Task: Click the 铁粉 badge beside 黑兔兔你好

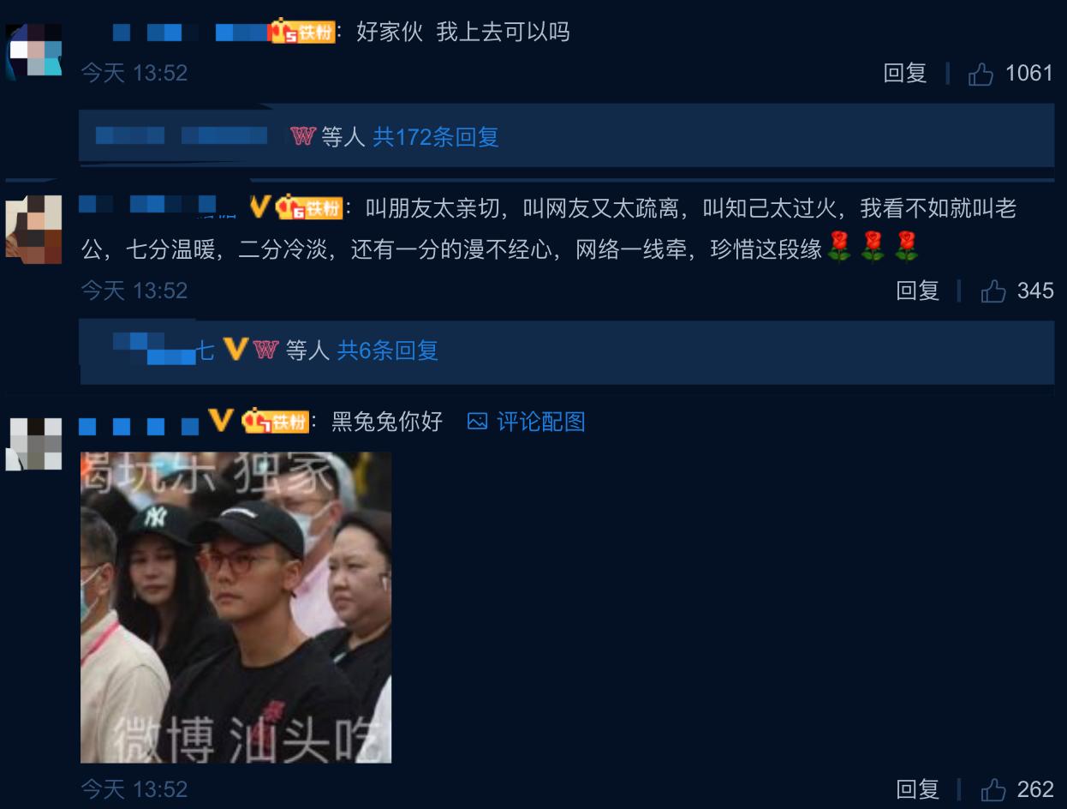Action: pos(275,421)
